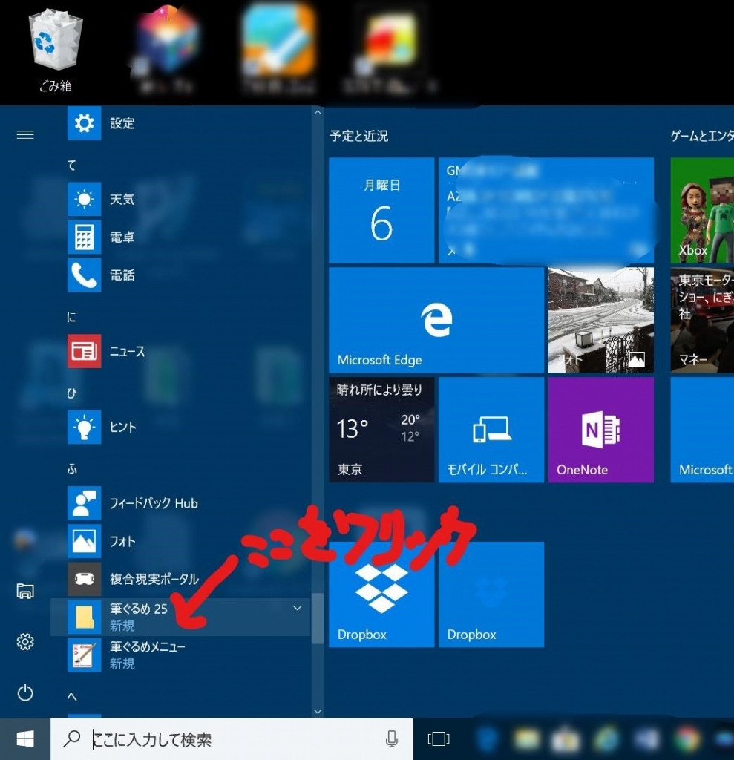
Task: Open 複合現実ポータル headset icon
Action: click(x=84, y=579)
